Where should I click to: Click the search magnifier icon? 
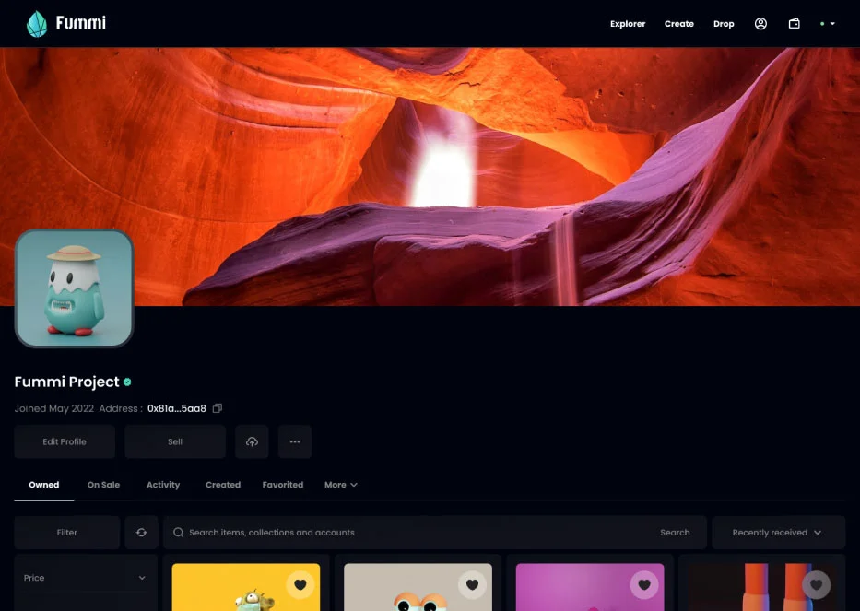coord(178,532)
